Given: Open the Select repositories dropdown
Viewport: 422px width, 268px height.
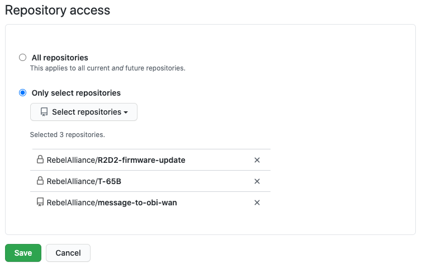Looking at the screenshot, I should tap(84, 112).
